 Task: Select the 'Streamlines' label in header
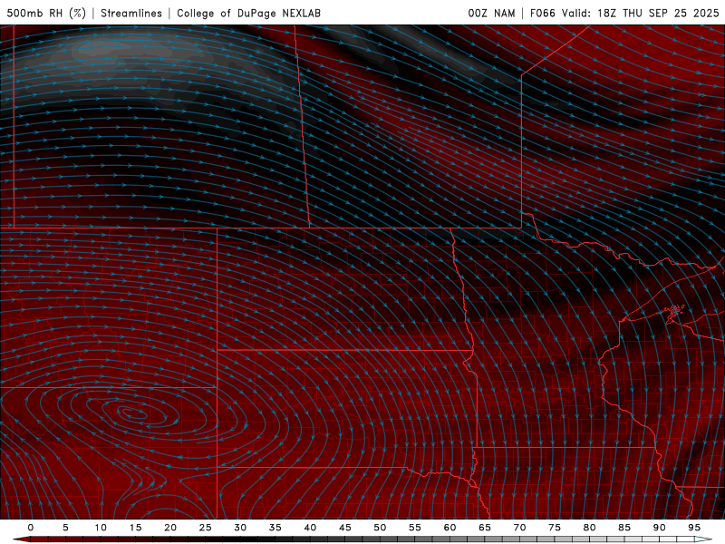131,13
